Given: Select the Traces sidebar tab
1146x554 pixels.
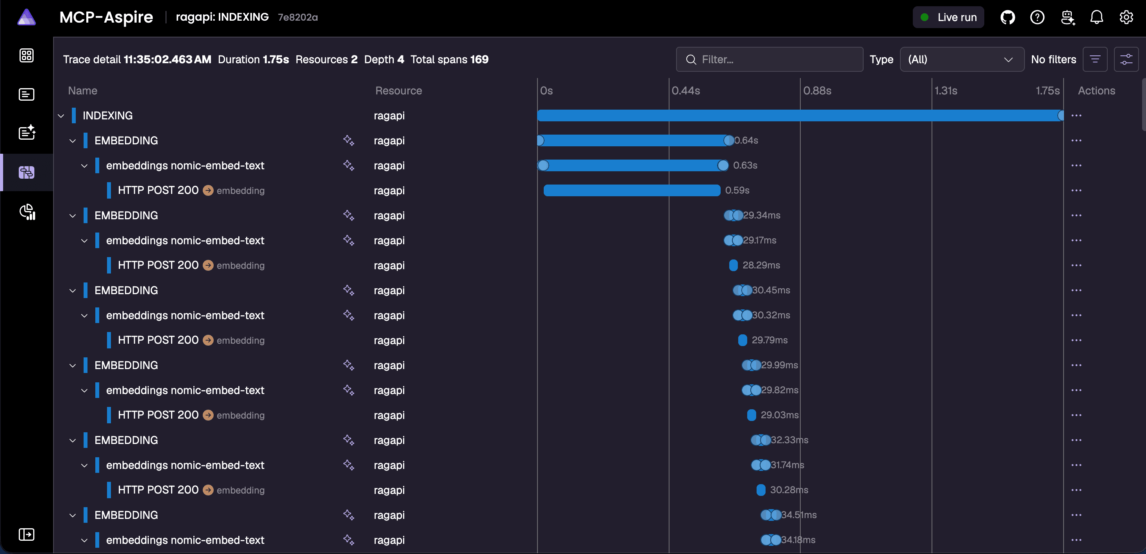Looking at the screenshot, I should click(x=26, y=172).
